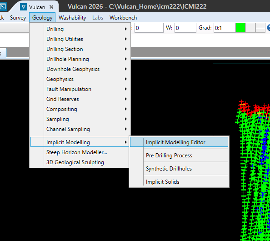
Task: Open the Geology menu
Action: tap(42, 18)
